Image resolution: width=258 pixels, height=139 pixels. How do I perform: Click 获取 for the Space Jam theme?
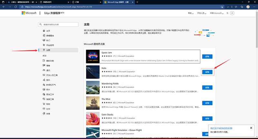coord(207,56)
